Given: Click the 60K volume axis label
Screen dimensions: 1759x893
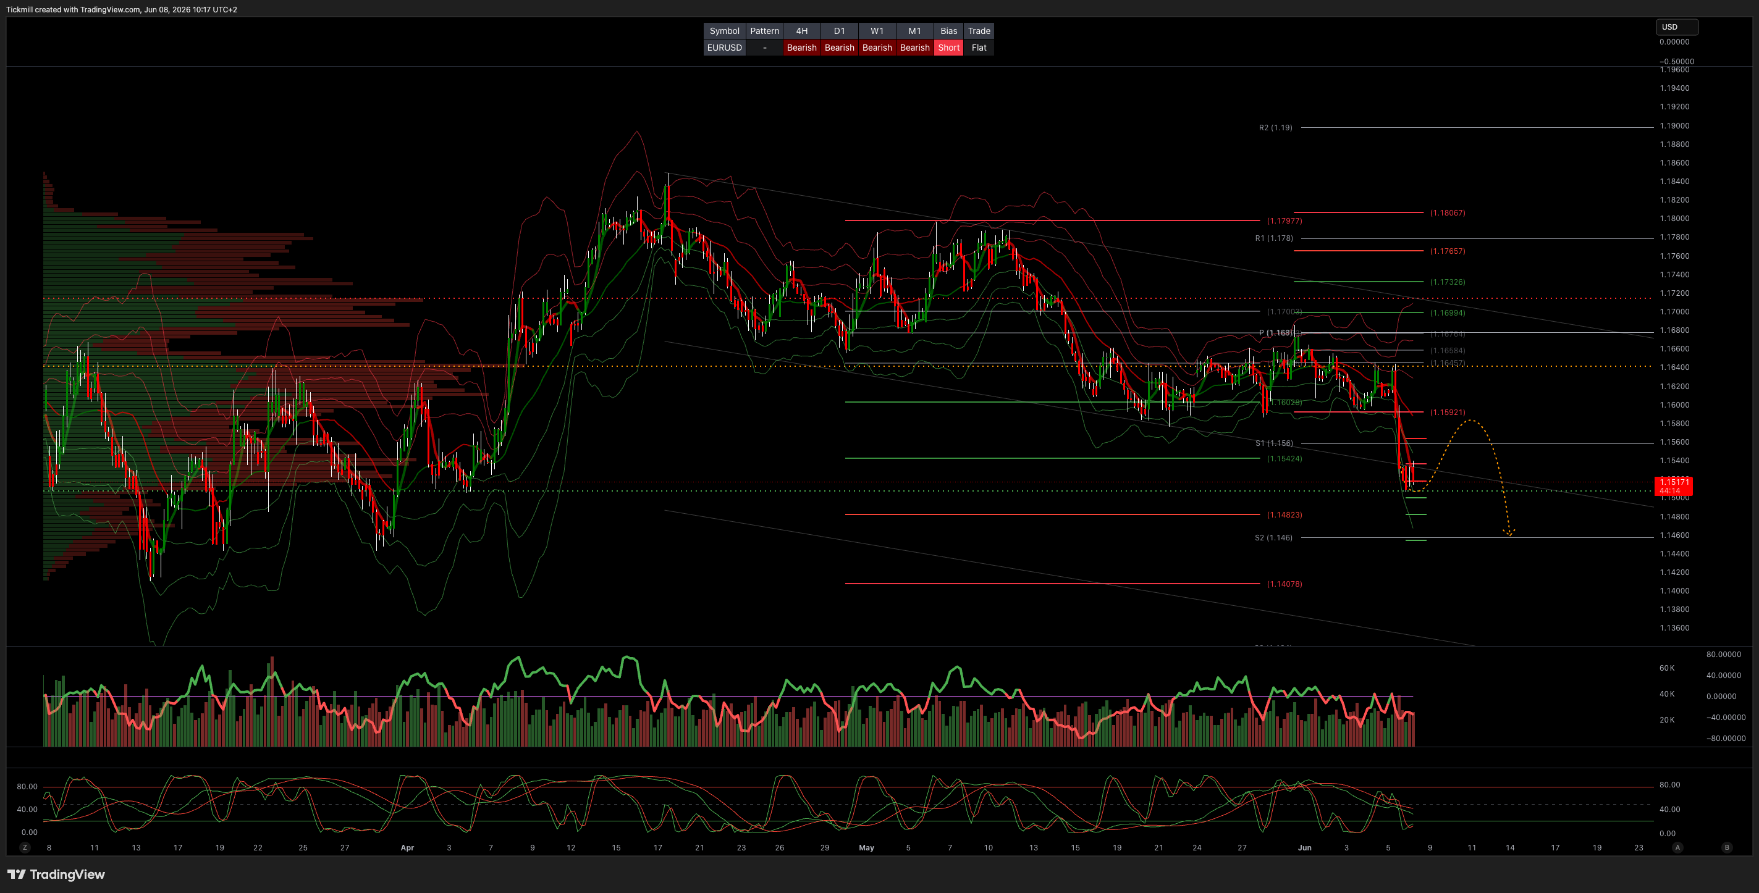Looking at the screenshot, I should point(1667,668).
